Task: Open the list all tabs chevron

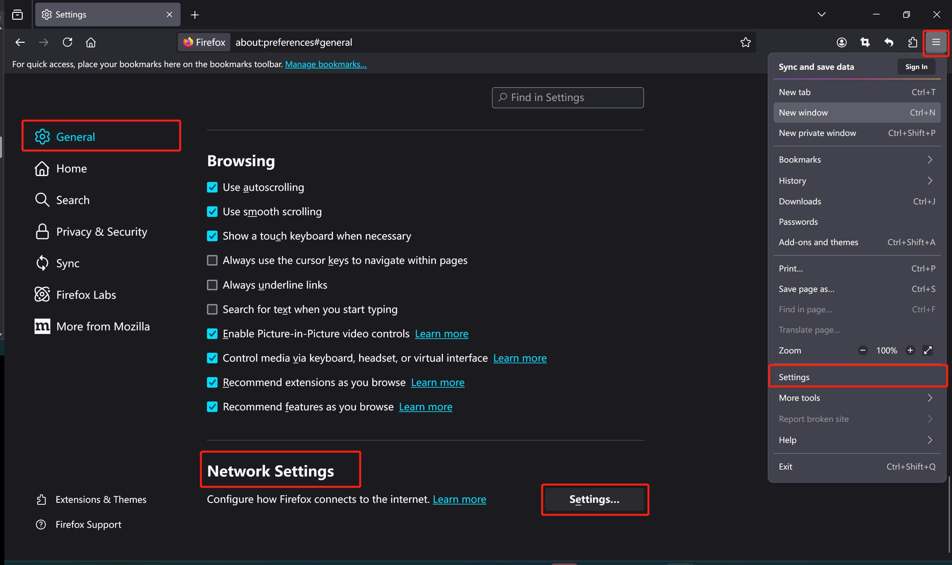Action: pos(821,14)
